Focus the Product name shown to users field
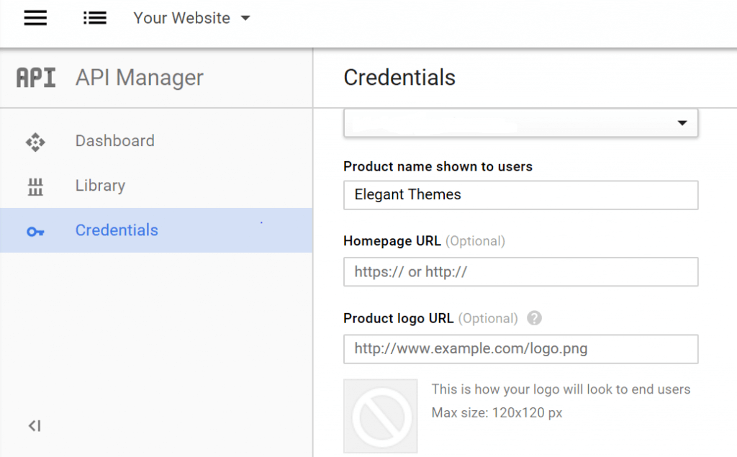The height and width of the screenshot is (457, 737). point(521,195)
